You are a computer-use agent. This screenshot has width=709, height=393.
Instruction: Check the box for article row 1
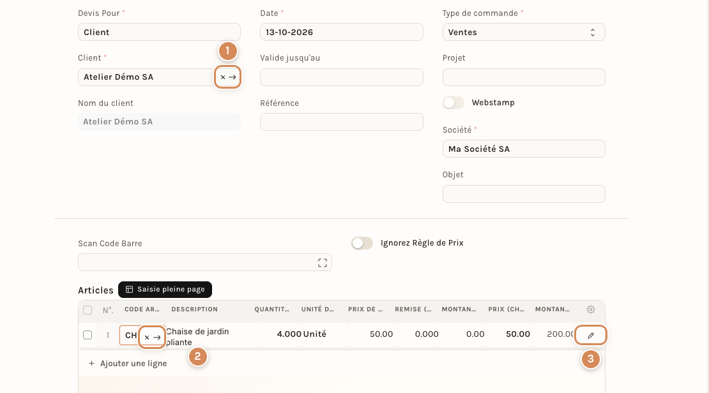point(88,335)
